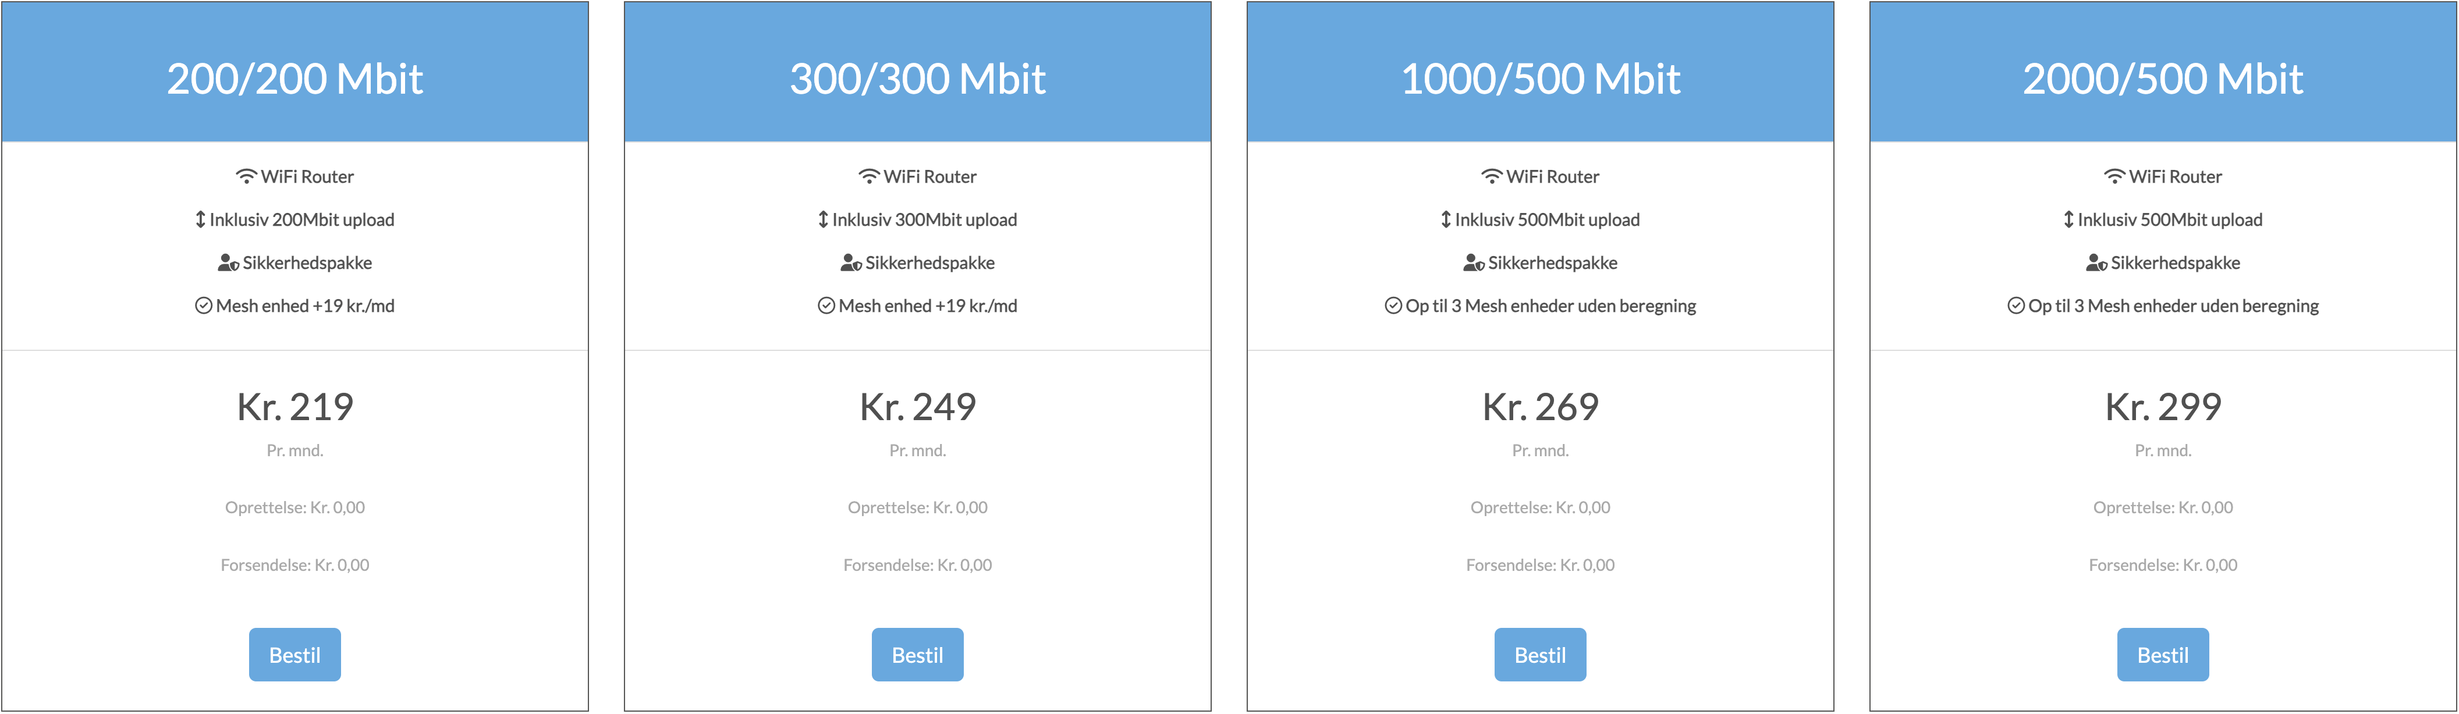Click the WiFi icon in 2000/500 Mbit plan
Screen dimensions: 2459x714
[x=2114, y=176]
